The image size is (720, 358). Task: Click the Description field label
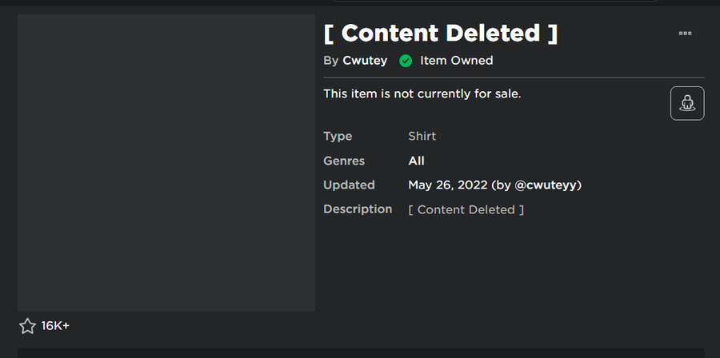tap(358, 209)
